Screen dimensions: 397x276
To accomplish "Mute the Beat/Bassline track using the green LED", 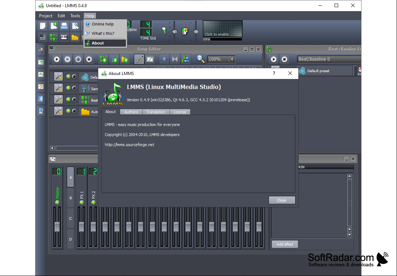I will point(68,99).
